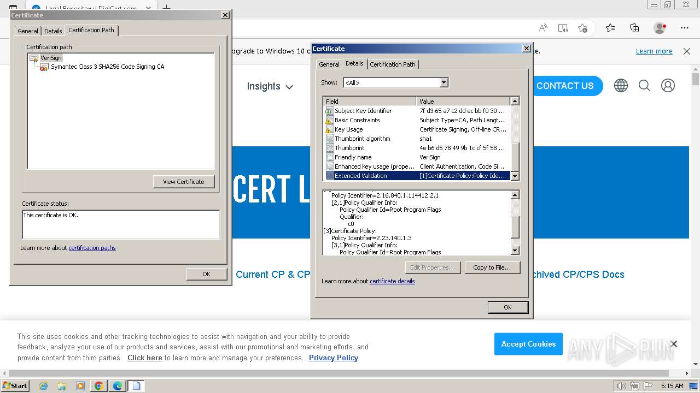Select the Friendly name field row
The width and height of the screenshot is (700, 393).
coord(417,157)
